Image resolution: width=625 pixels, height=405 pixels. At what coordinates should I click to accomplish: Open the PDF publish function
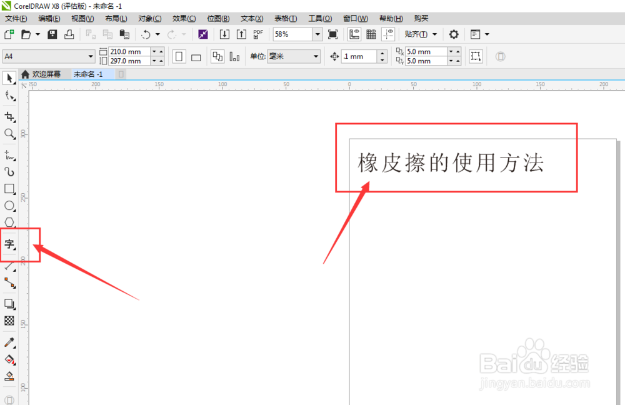[257, 34]
